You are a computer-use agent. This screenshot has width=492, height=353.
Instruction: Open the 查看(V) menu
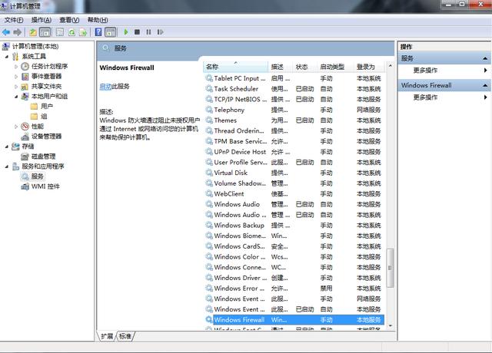(69, 20)
